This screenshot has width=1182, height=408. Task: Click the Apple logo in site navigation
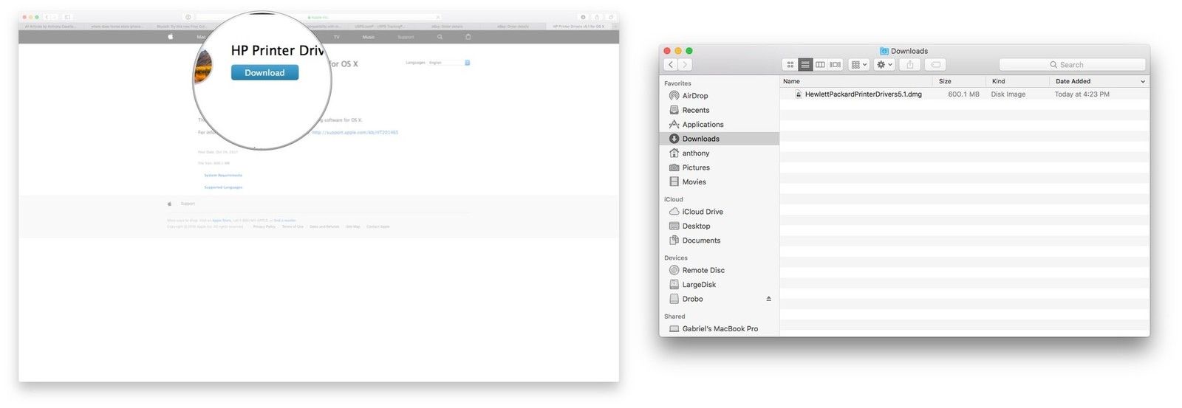(x=171, y=36)
